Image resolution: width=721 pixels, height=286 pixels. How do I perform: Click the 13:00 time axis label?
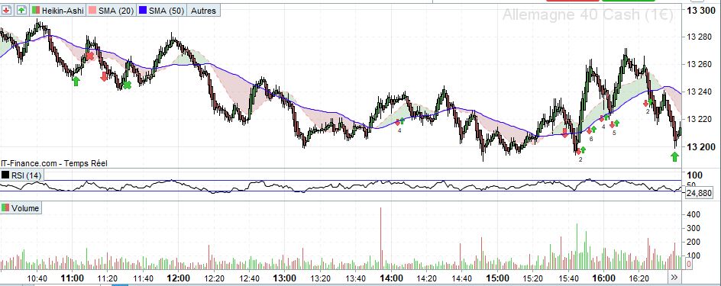point(285,278)
